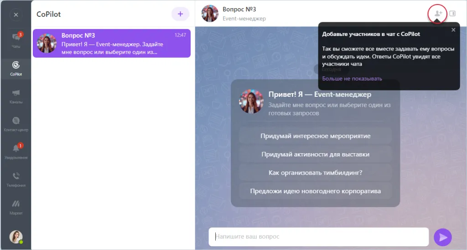Click the Вопрос №3 header title
The image size is (467, 250).
[239, 9]
